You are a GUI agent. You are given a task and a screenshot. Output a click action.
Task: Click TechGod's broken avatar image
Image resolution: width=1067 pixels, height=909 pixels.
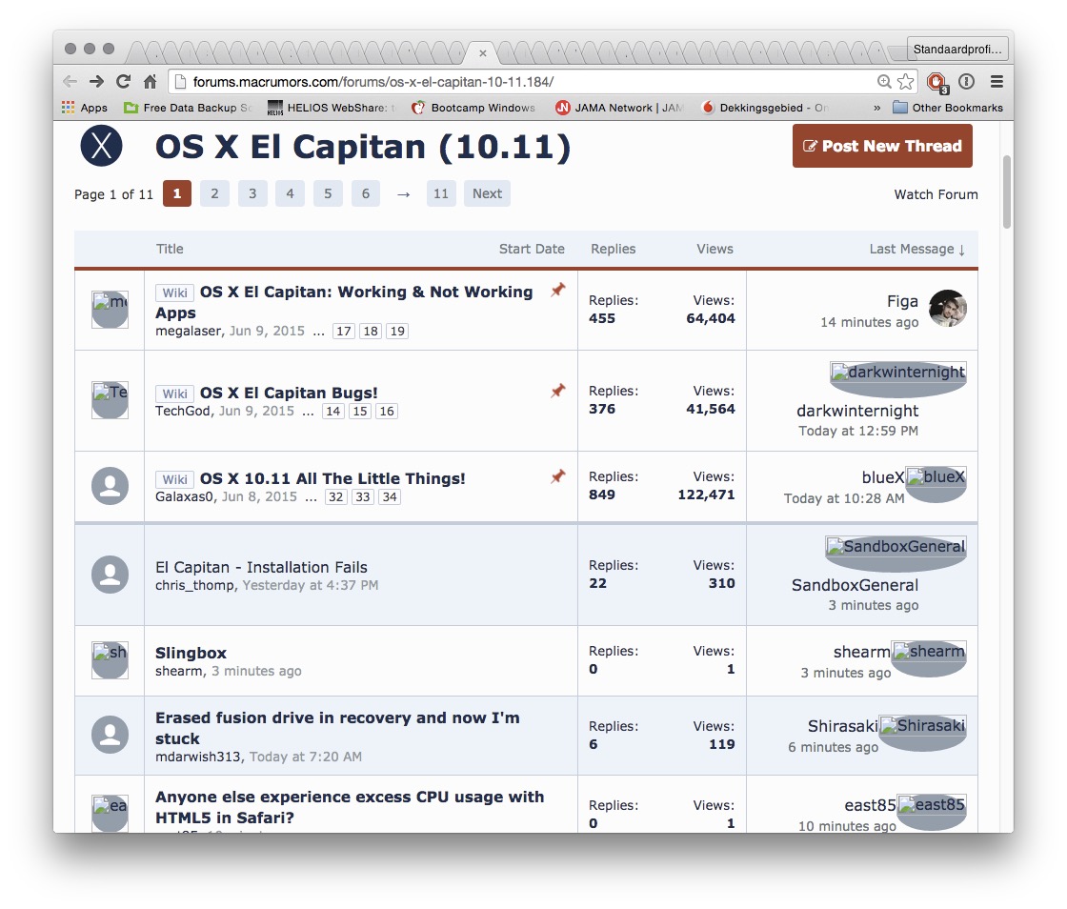111,400
